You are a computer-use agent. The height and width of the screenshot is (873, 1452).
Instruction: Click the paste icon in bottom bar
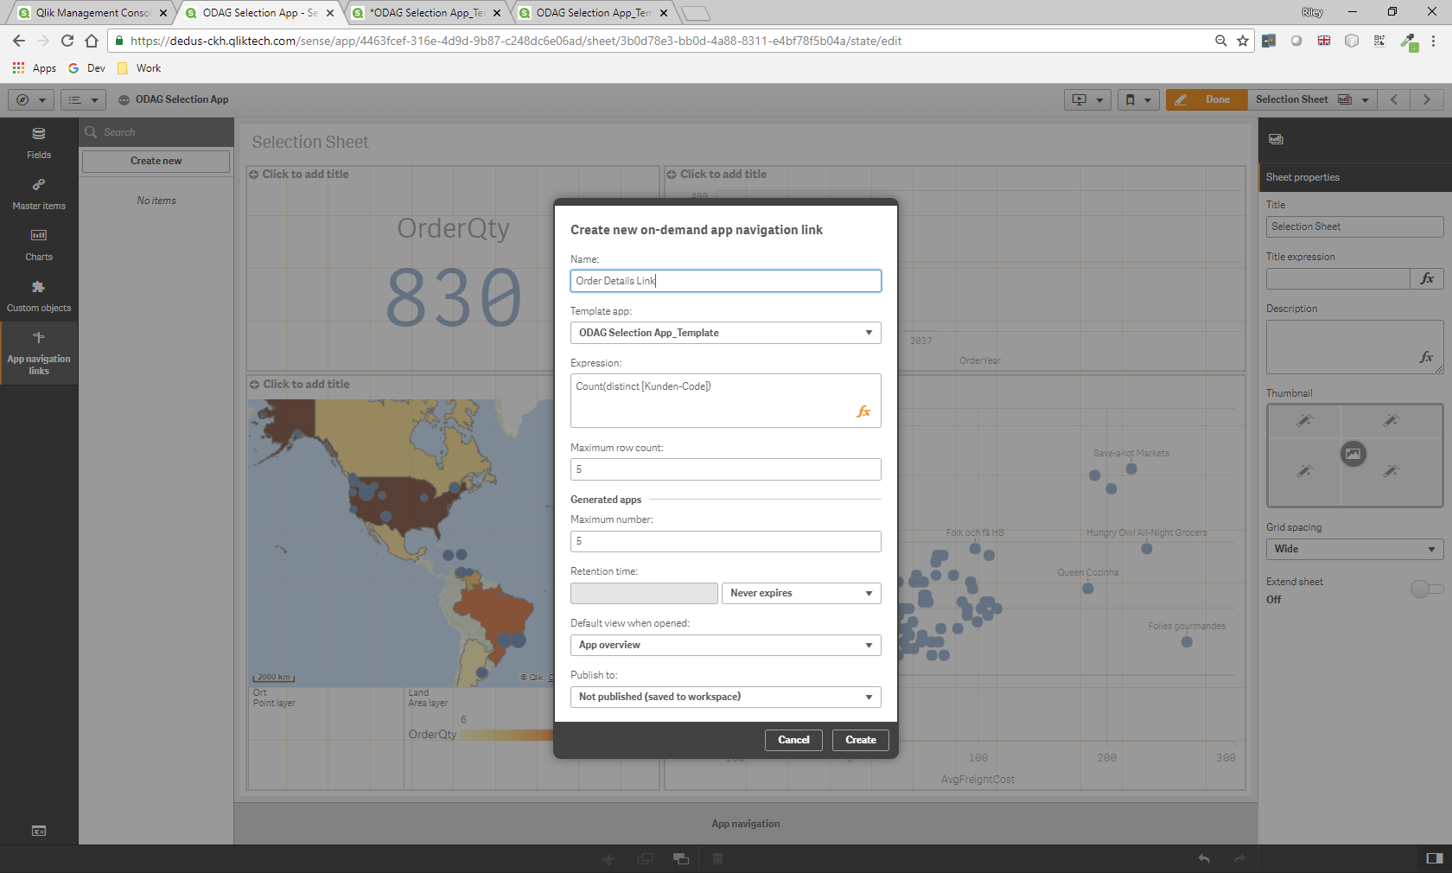click(681, 858)
